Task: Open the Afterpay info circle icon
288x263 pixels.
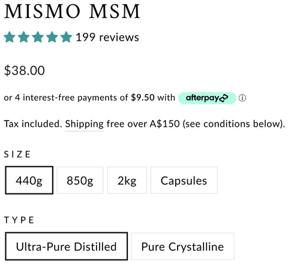Action: point(242,98)
